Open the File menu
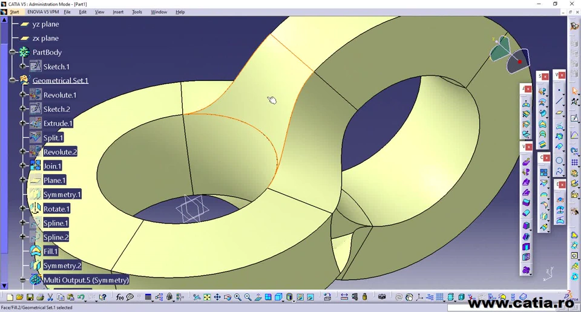This screenshot has width=581, height=312. (x=67, y=12)
